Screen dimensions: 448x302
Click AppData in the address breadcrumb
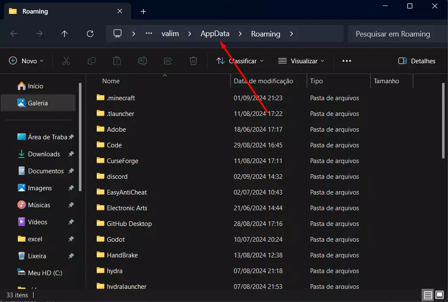[215, 34]
